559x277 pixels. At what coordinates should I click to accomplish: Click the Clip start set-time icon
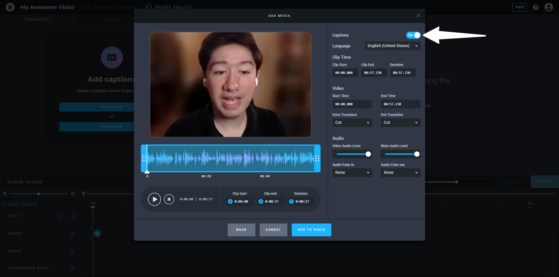click(230, 201)
